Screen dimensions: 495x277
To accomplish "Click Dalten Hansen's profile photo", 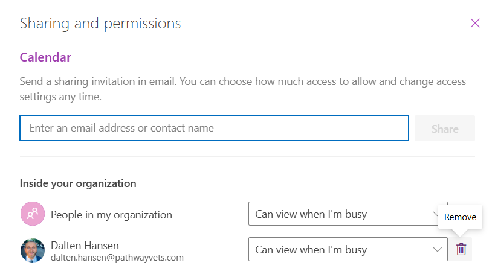I will click(33, 250).
